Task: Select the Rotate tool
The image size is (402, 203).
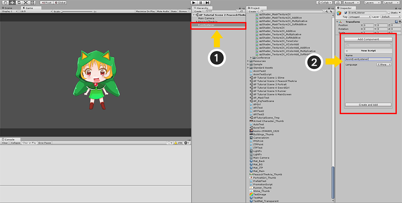Action: (x=19, y=2)
